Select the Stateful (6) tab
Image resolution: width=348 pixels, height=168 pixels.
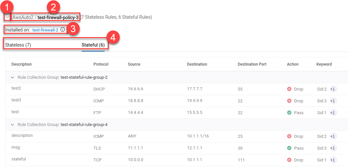coord(93,45)
